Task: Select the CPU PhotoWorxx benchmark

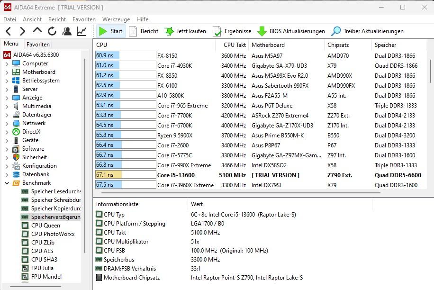Action: [48, 234]
